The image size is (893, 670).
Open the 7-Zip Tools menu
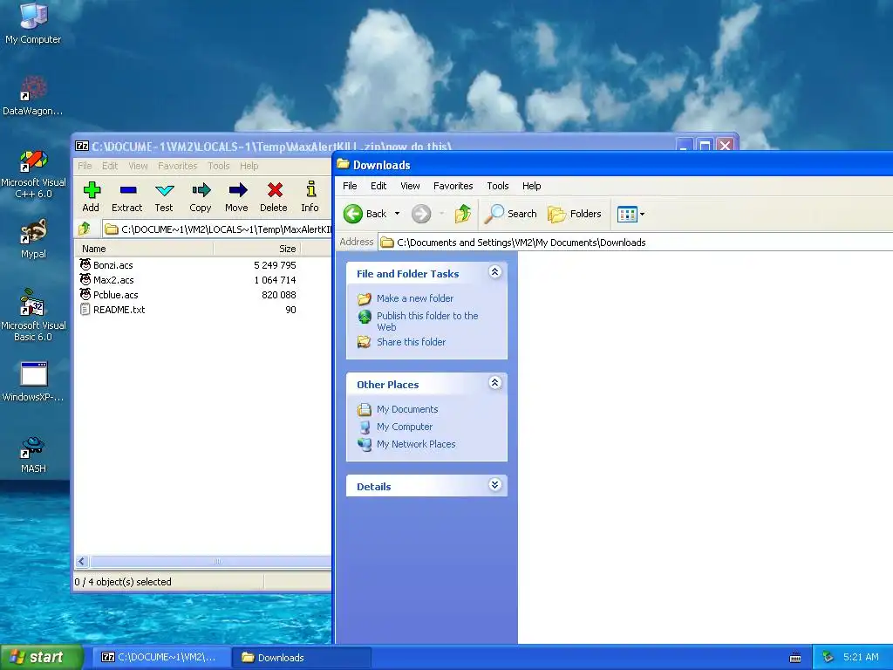pyautogui.click(x=219, y=166)
